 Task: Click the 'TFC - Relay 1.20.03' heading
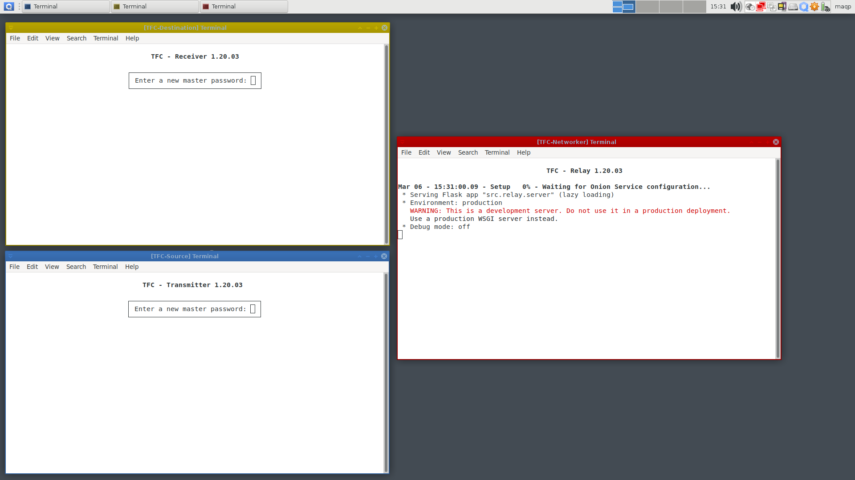pyautogui.click(x=584, y=171)
